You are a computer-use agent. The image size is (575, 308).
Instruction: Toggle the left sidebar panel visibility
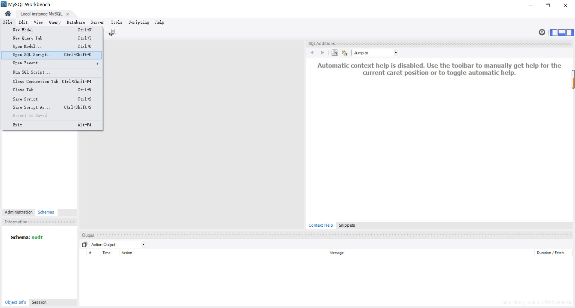(554, 32)
